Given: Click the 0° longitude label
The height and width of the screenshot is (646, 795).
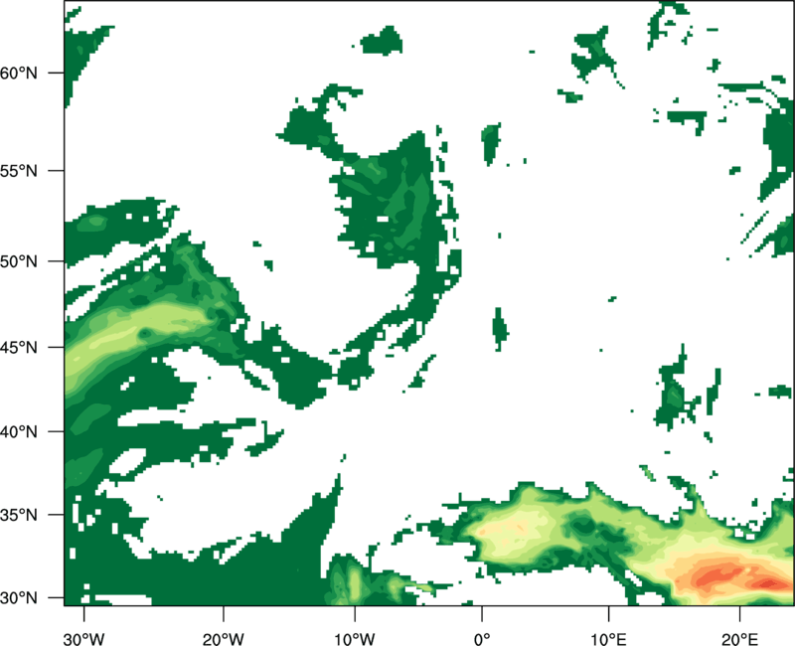Looking at the screenshot, I should click(482, 639).
